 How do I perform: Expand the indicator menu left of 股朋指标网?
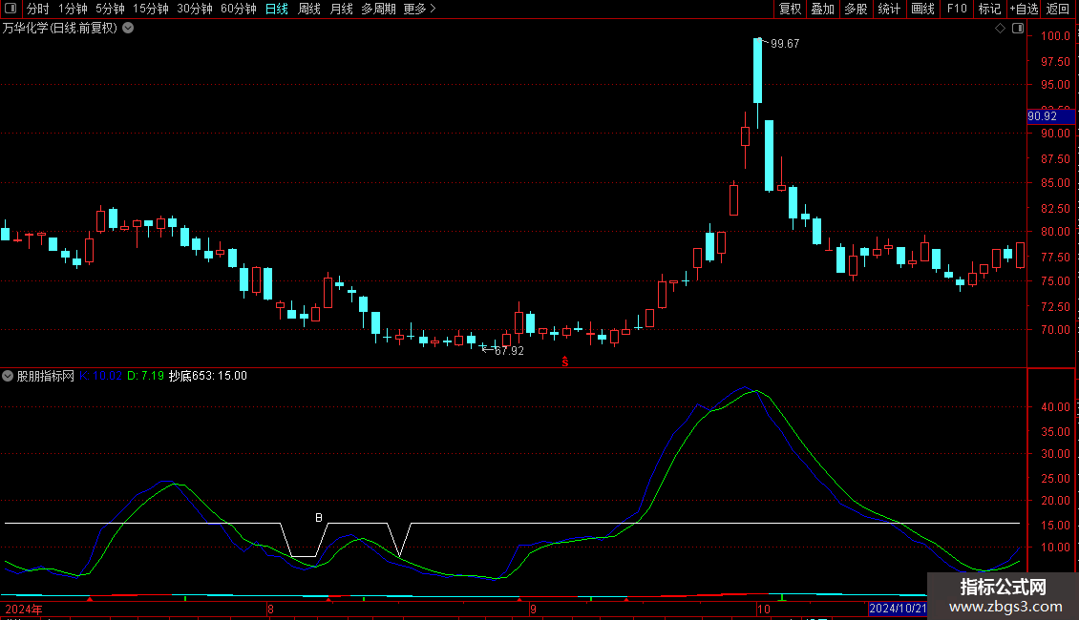[8, 376]
